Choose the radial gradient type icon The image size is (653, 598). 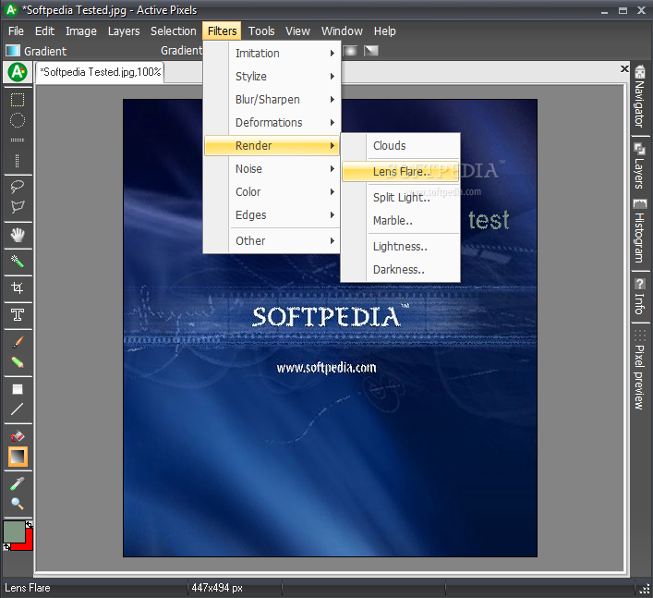(350, 51)
